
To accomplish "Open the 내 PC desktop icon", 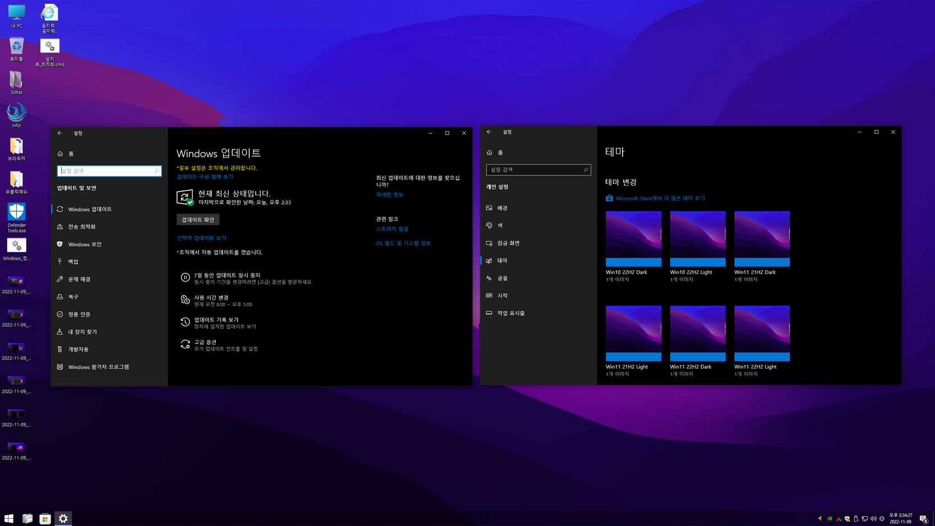I will (16, 16).
